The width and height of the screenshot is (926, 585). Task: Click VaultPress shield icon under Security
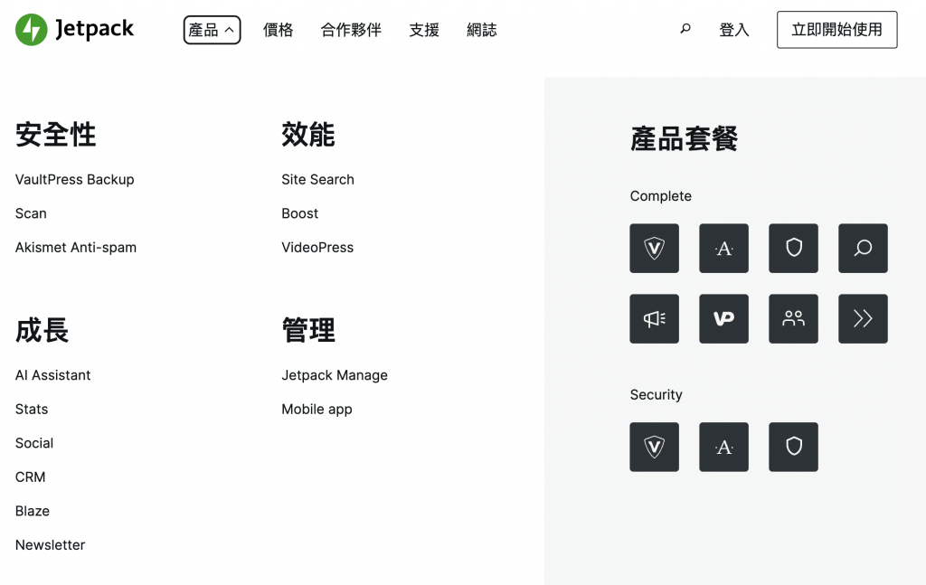point(654,447)
